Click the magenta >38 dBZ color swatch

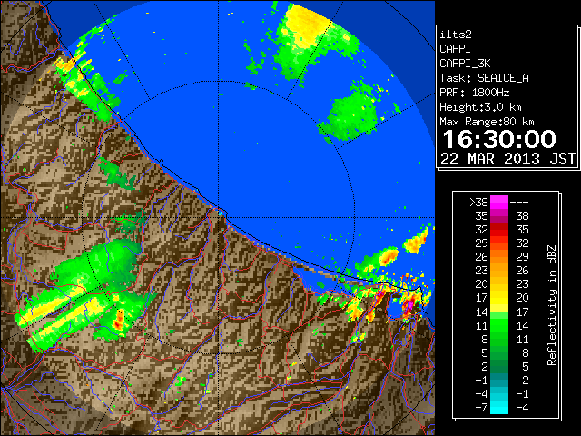click(x=499, y=203)
